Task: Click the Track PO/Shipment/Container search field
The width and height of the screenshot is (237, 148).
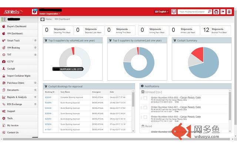Action: [x=193, y=11]
